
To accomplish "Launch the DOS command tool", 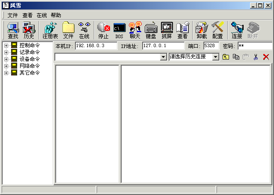I will 119,30.
